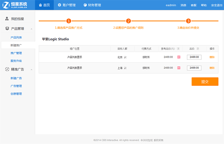224x144 pixels.
Task: Open the edit icon next to 北京
Action: 125,57
